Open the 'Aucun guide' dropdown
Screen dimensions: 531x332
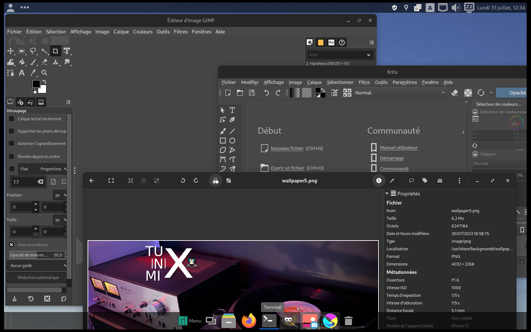click(x=37, y=266)
